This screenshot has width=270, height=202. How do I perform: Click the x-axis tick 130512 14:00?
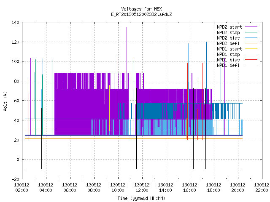(x=166, y=188)
